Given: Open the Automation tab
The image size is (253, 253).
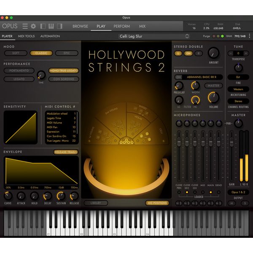Looking at the screenshot, I should coord(50,36).
